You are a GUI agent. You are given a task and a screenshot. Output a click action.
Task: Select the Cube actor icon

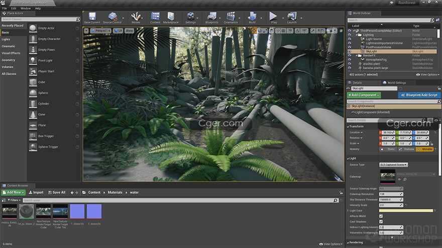click(x=33, y=82)
